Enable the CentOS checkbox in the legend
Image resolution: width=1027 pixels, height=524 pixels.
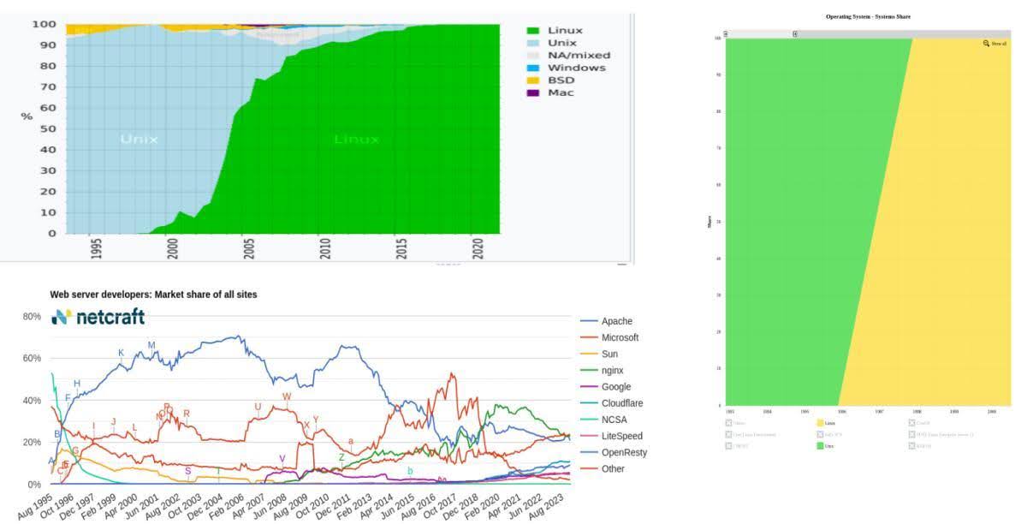click(911, 422)
